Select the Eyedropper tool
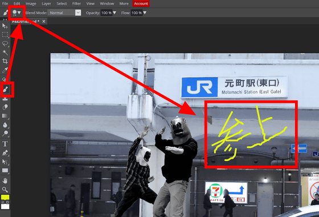The width and height of the screenshot is (319, 217). (x=5, y=70)
